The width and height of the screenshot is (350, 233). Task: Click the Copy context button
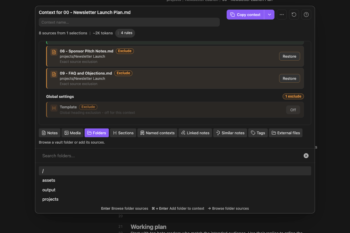245,15
